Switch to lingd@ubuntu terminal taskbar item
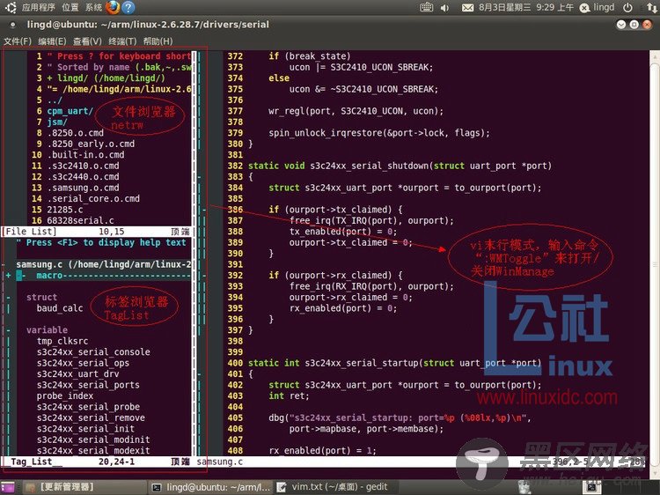Screen dimensions: 660x495 point(211,487)
